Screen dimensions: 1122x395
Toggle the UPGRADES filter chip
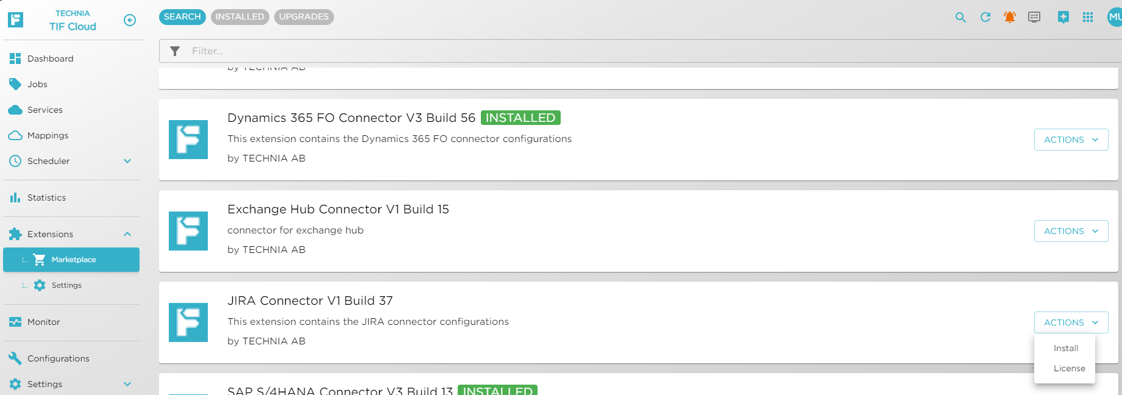tap(304, 17)
